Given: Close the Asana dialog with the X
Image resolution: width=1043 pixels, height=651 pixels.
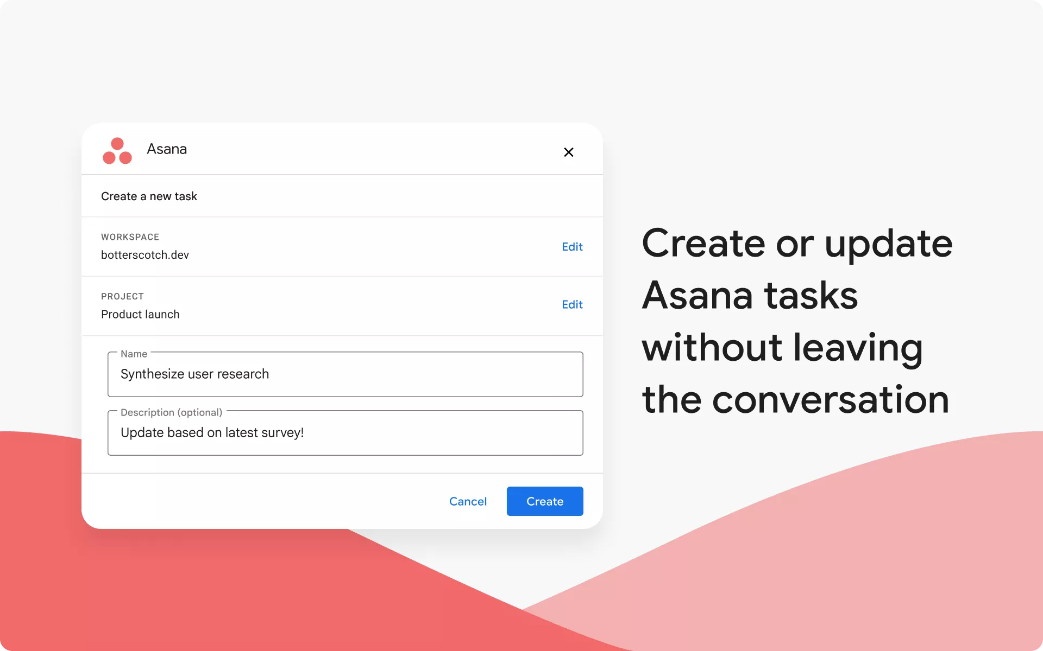Looking at the screenshot, I should (x=568, y=152).
